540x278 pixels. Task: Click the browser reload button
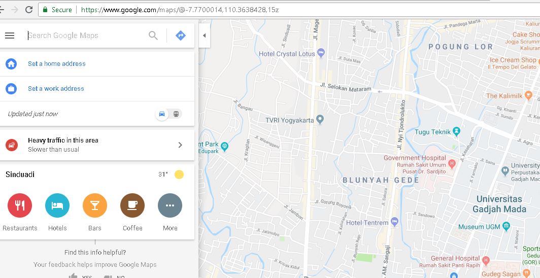pyautogui.click(x=29, y=10)
